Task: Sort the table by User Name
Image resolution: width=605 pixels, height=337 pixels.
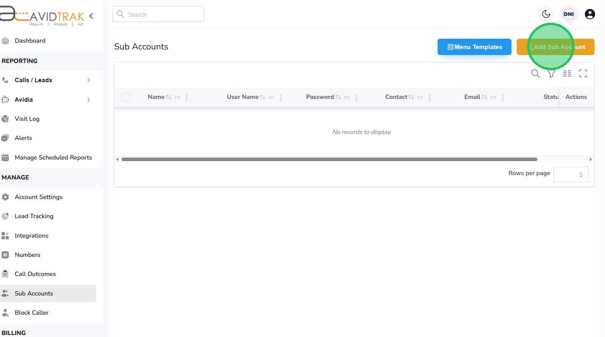Action: 263,97
